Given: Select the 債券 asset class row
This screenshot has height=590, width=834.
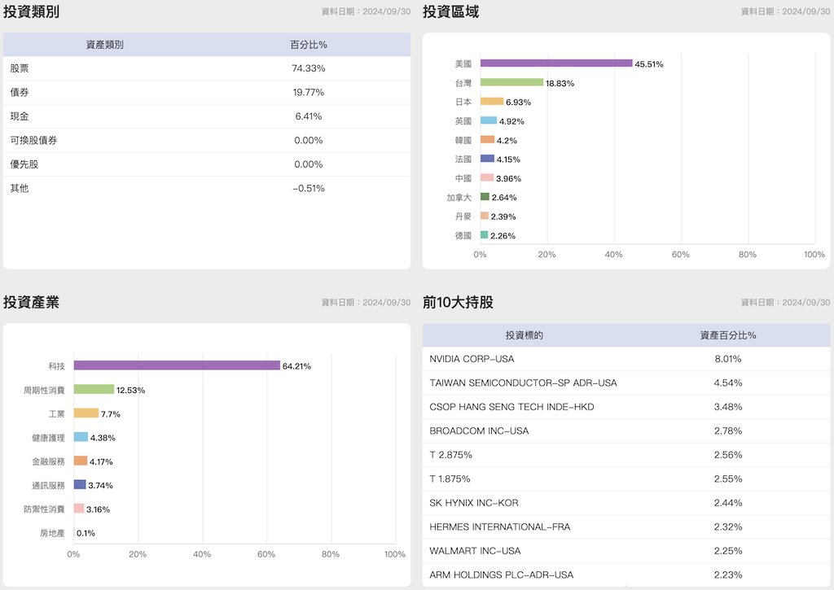Looking at the screenshot, I should [x=206, y=92].
